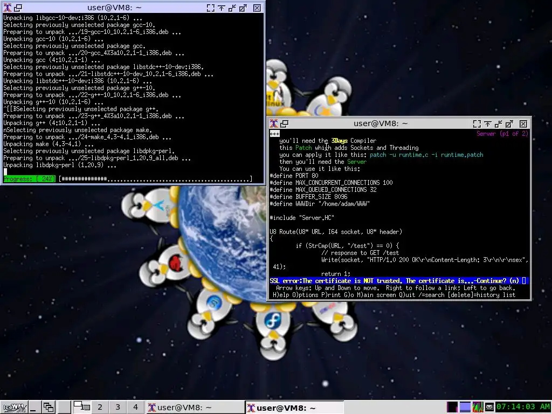
Task: Click the '// response to GET /test' comment
Action: 360,253
